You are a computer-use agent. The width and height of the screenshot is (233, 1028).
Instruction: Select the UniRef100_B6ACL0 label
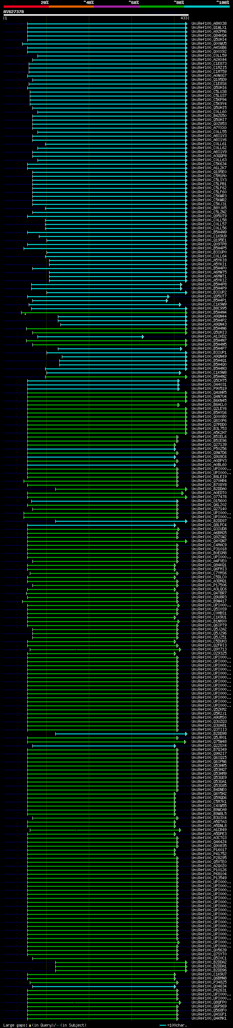(209, 405)
